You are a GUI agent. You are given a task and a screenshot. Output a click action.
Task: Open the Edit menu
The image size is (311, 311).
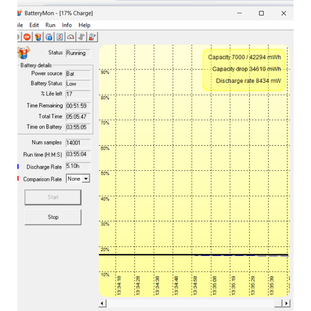tap(34, 25)
